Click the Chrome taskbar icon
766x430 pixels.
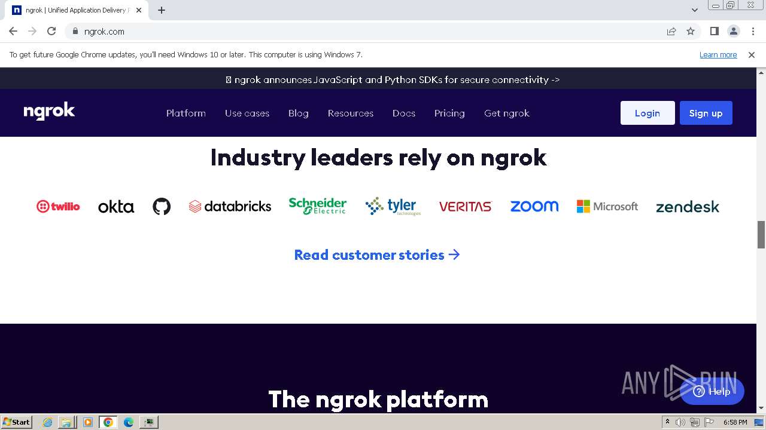pos(108,422)
